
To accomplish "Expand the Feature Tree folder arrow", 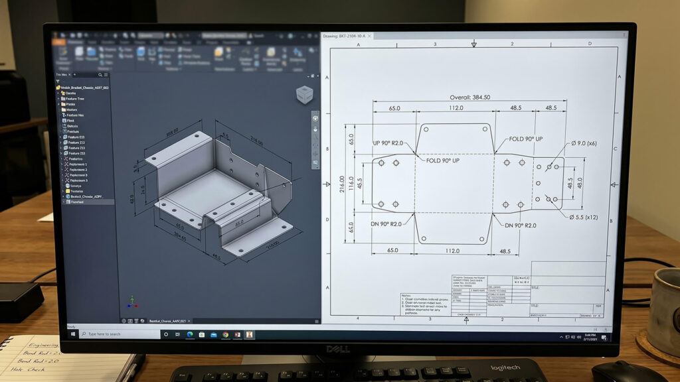I will pyautogui.click(x=58, y=99).
